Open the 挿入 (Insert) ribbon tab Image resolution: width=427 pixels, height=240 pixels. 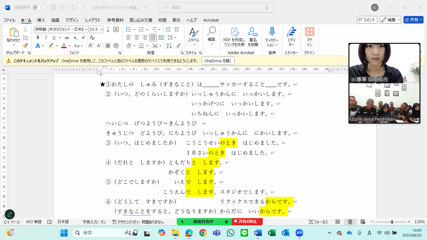click(x=41, y=20)
